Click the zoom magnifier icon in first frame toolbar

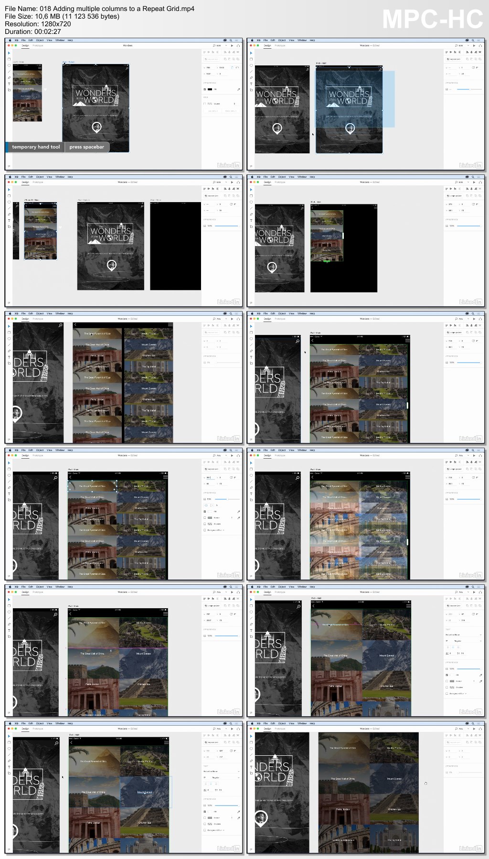[214, 46]
